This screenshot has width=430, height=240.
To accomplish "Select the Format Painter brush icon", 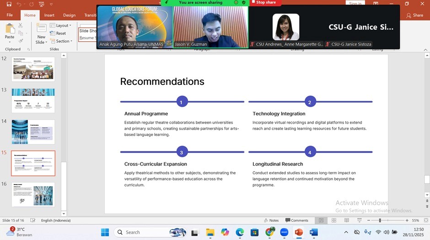I will click(21, 41).
